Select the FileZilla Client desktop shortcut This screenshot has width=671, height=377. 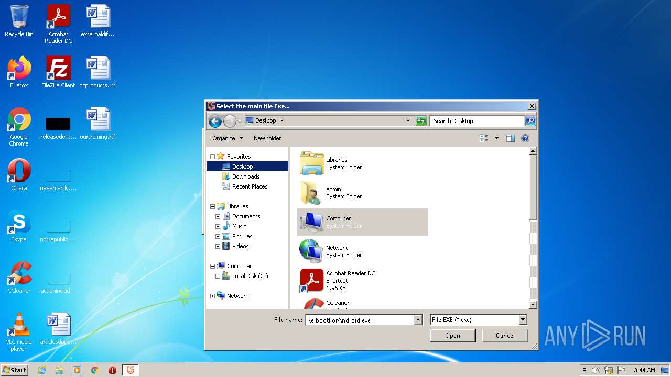coord(58,72)
